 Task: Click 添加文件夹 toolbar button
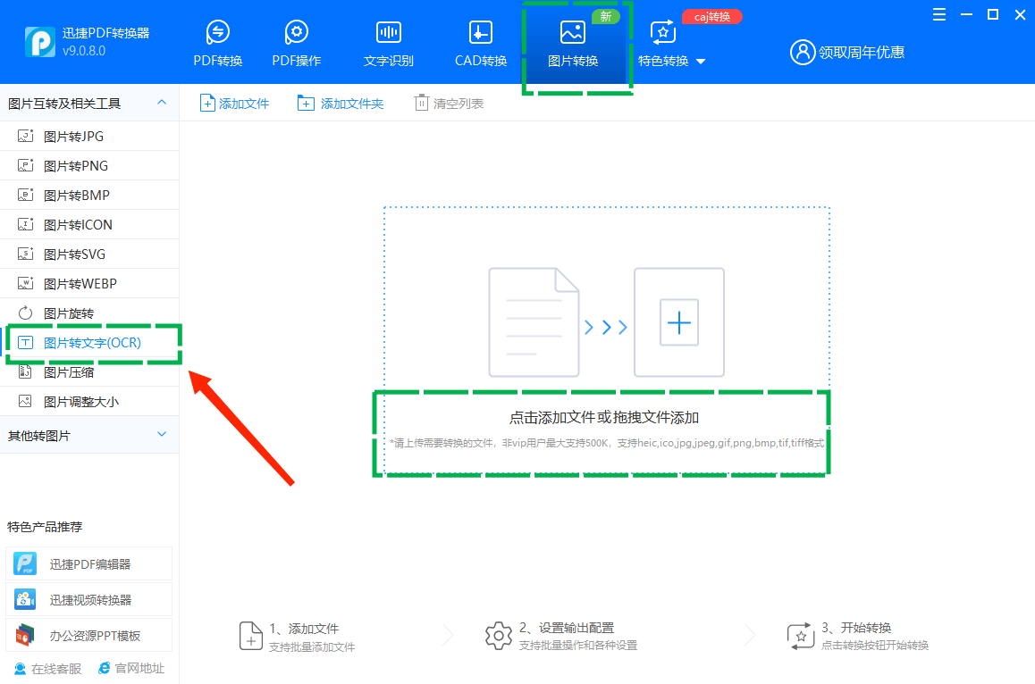[x=341, y=104]
